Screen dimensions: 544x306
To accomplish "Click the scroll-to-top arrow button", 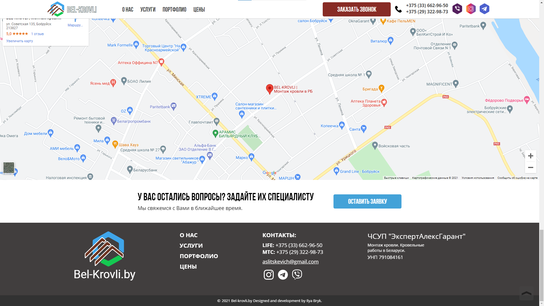I will [526, 293].
